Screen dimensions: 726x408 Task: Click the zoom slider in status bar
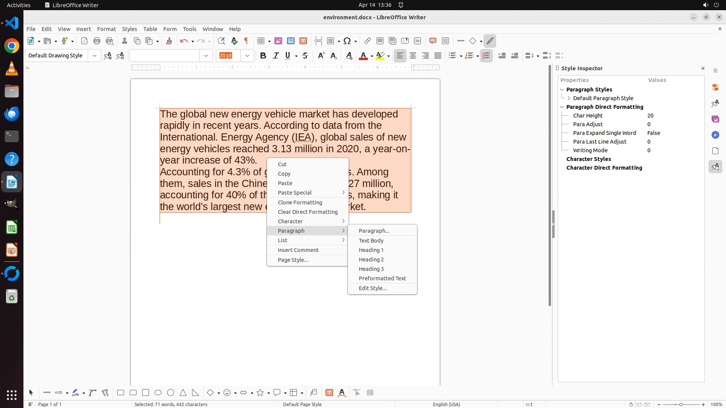tap(681, 405)
